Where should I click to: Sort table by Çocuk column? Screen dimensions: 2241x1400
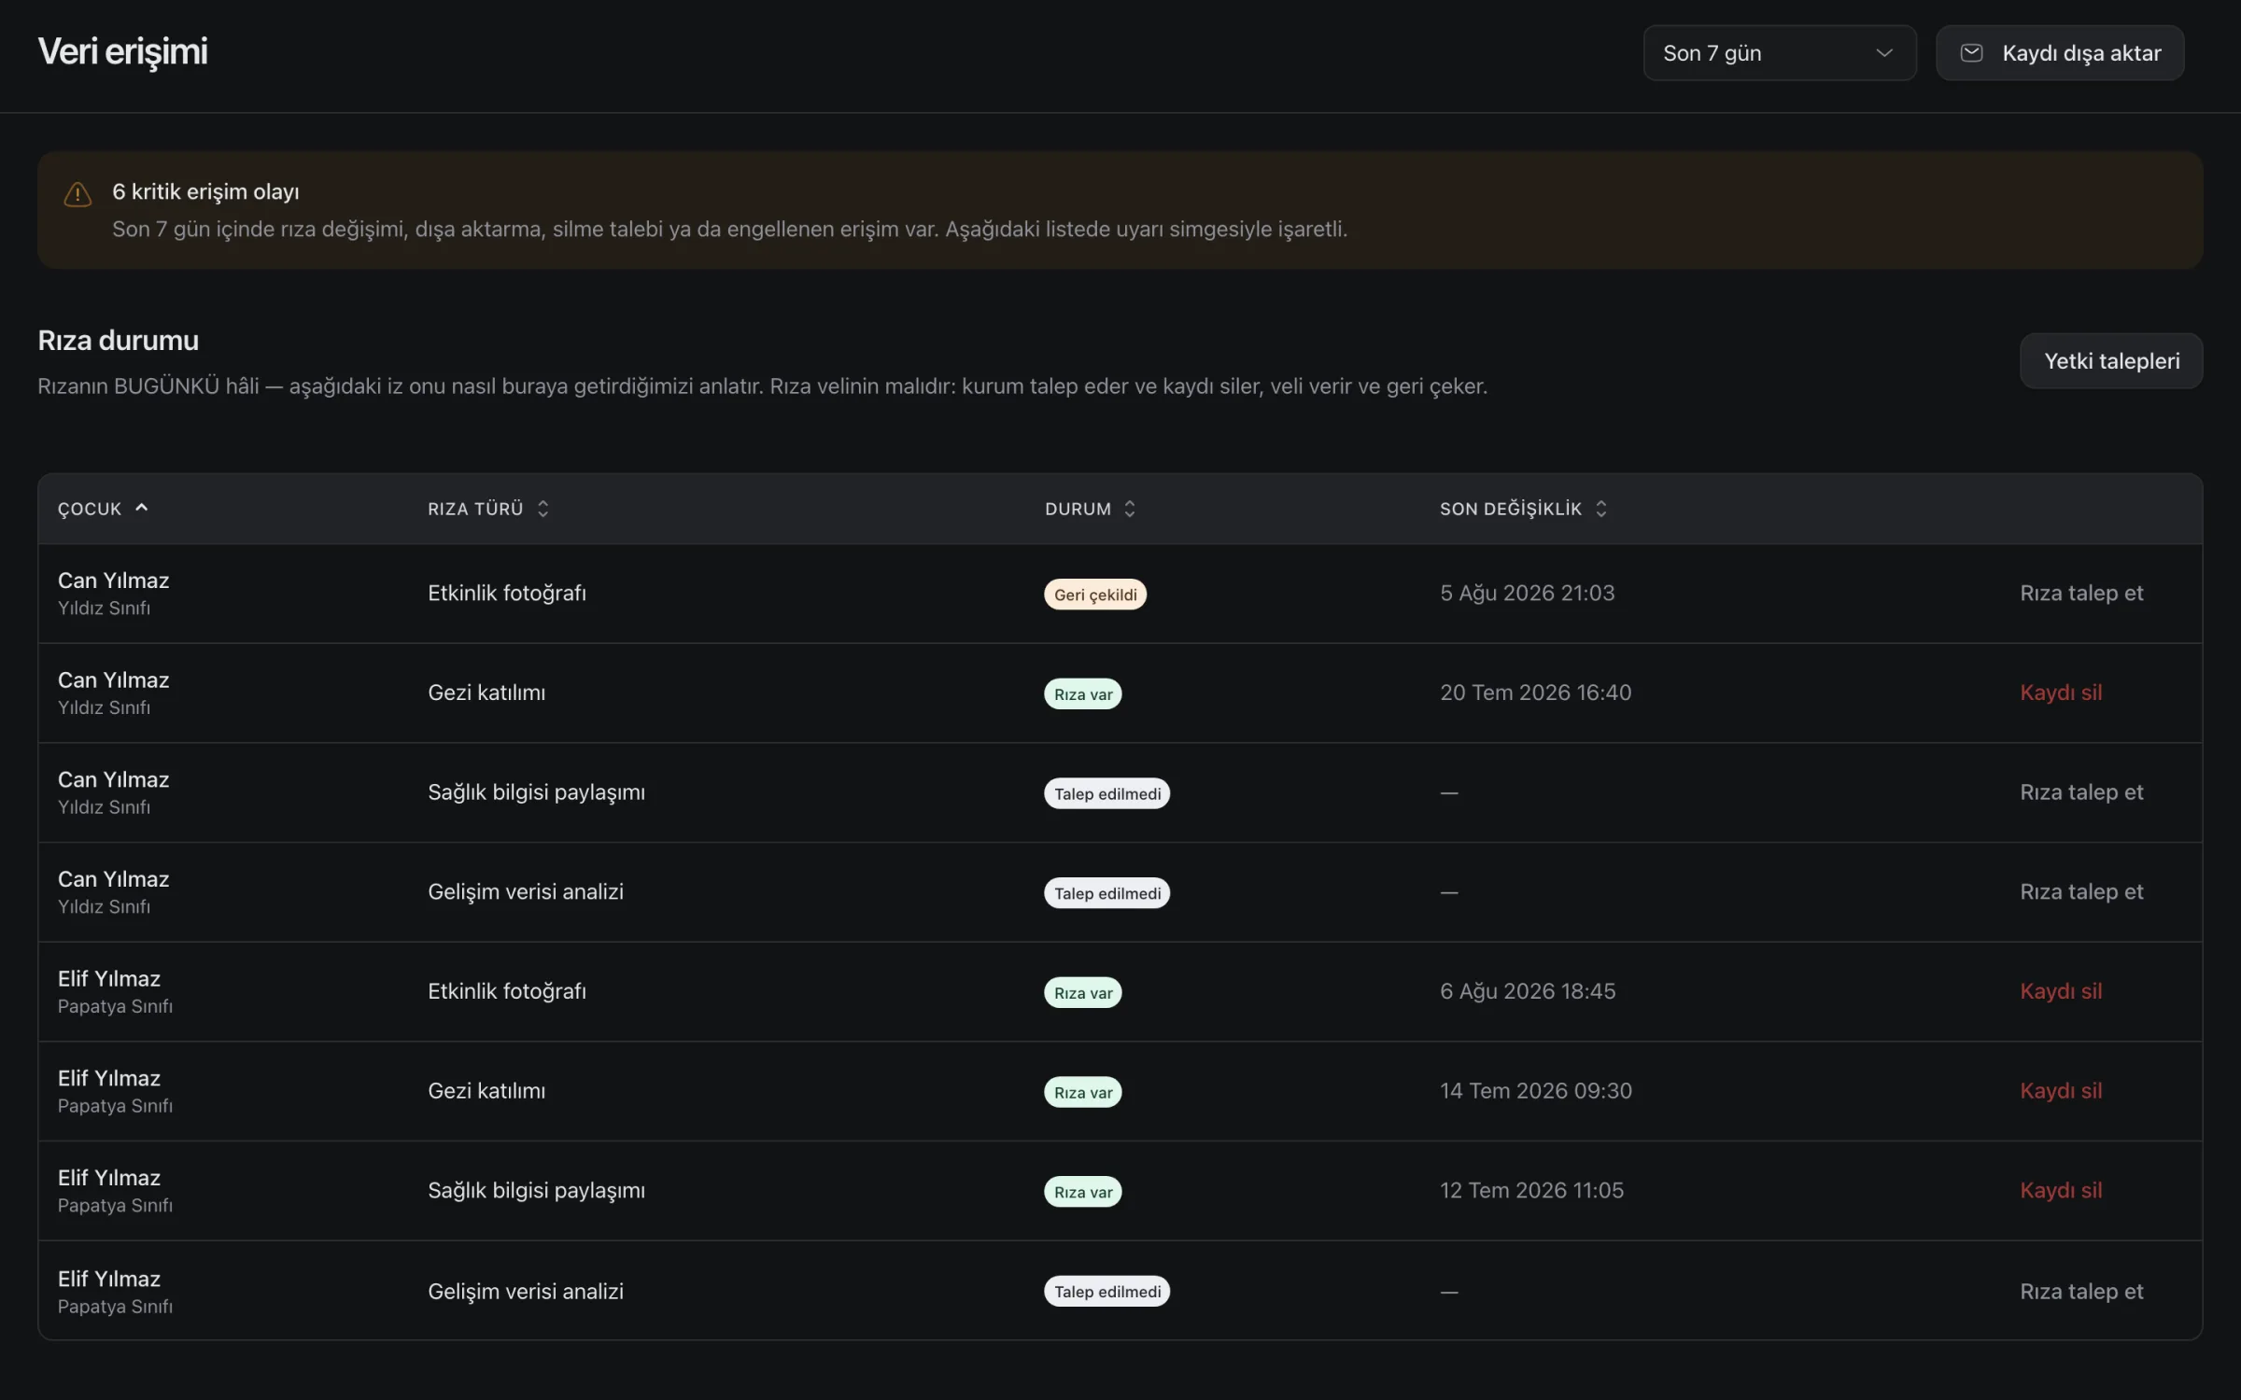coord(103,509)
